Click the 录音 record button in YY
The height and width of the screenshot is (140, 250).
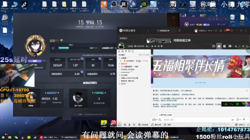(167, 125)
